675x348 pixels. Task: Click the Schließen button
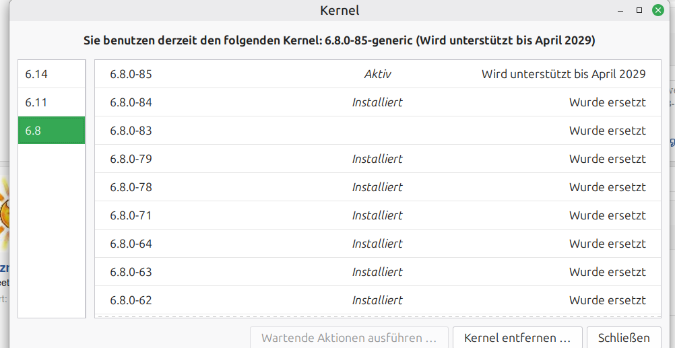(x=624, y=337)
